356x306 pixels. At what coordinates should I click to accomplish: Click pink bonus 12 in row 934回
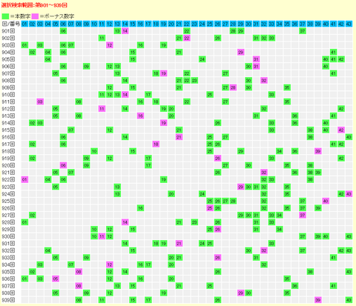pos(110,265)
